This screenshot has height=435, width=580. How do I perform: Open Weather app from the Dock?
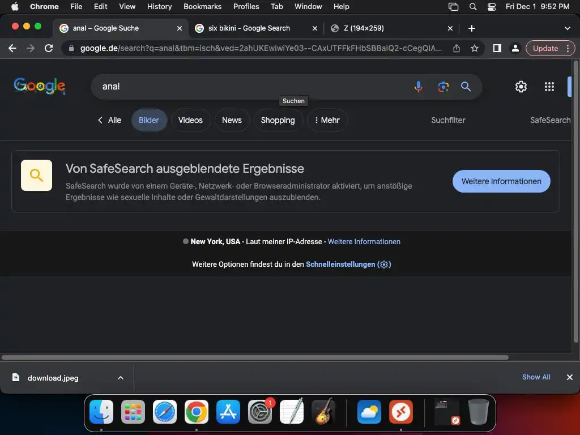[x=369, y=412]
